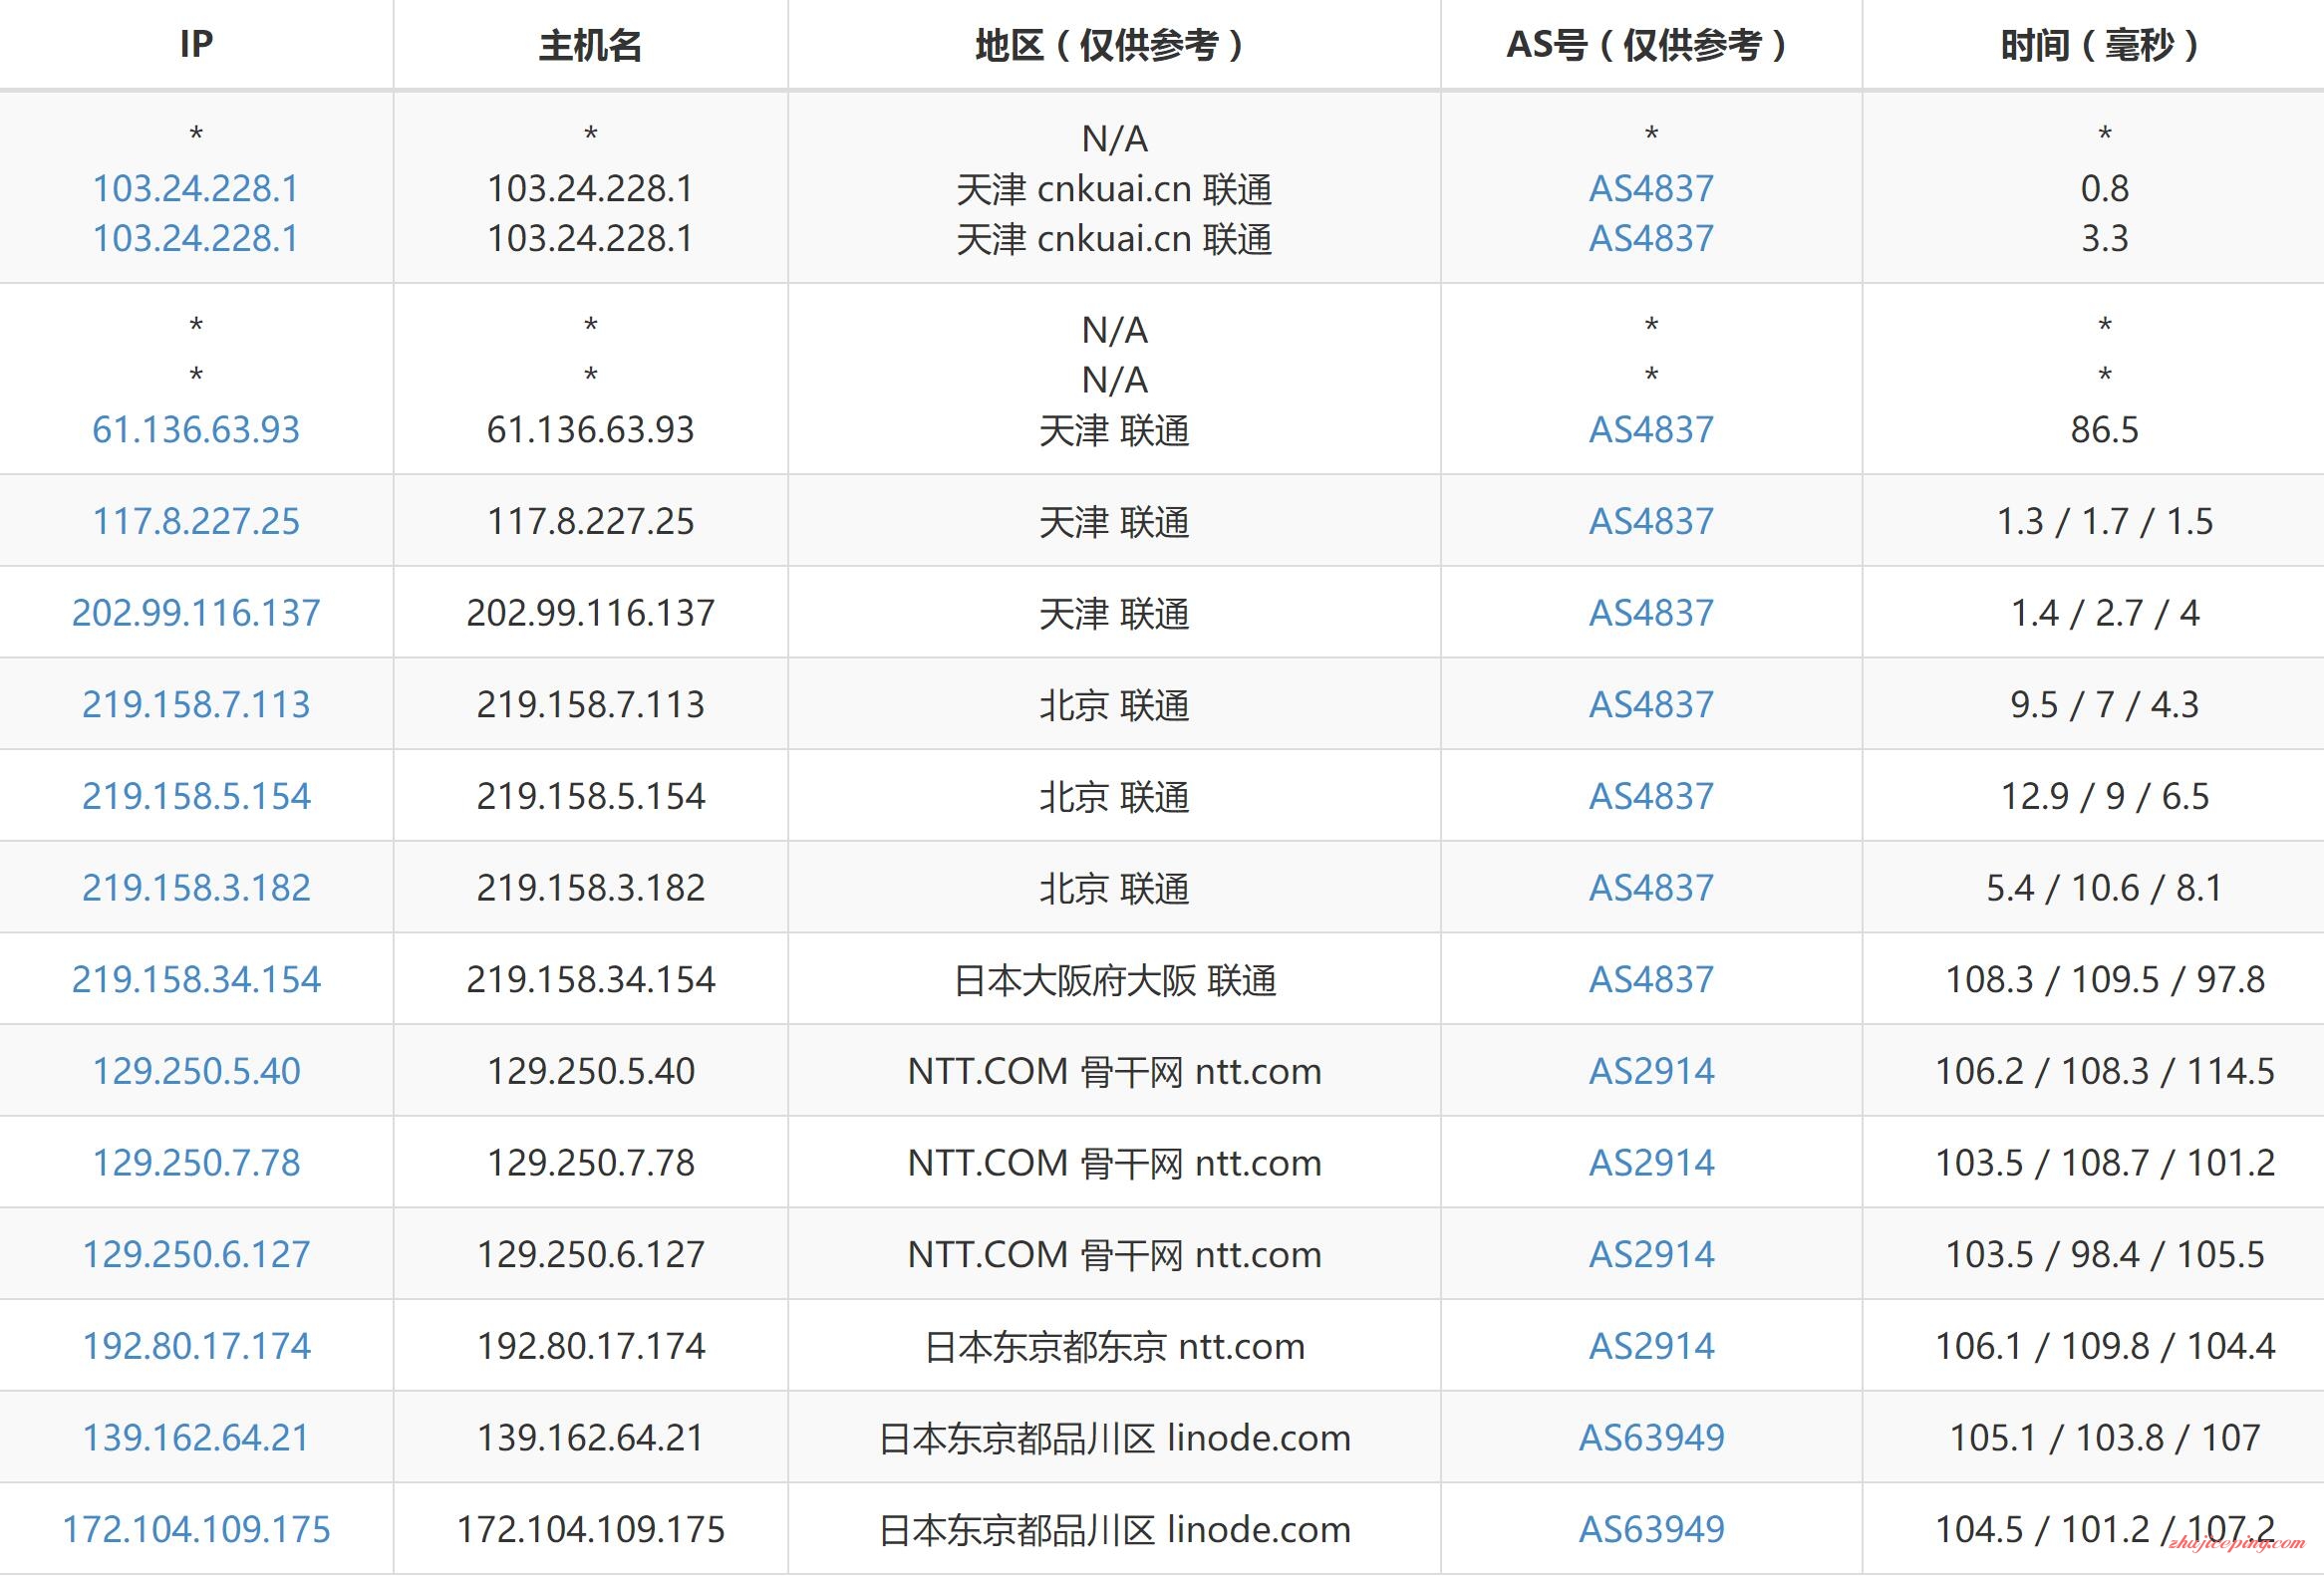Select the black 219.158.34.154 hostname cell
This screenshot has width=2324, height=1576.
pyautogui.click(x=590, y=979)
